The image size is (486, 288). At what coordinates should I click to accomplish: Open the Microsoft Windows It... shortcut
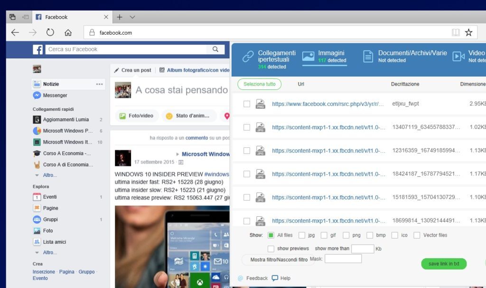pyautogui.click(x=63, y=142)
